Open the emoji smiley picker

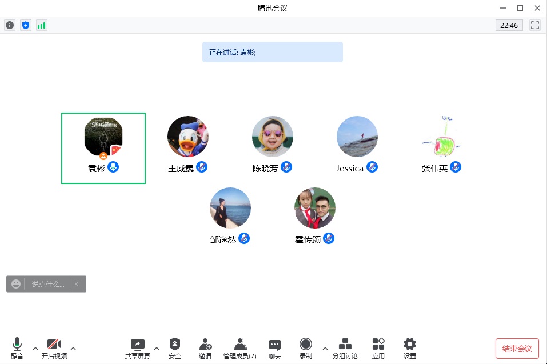[15, 284]
